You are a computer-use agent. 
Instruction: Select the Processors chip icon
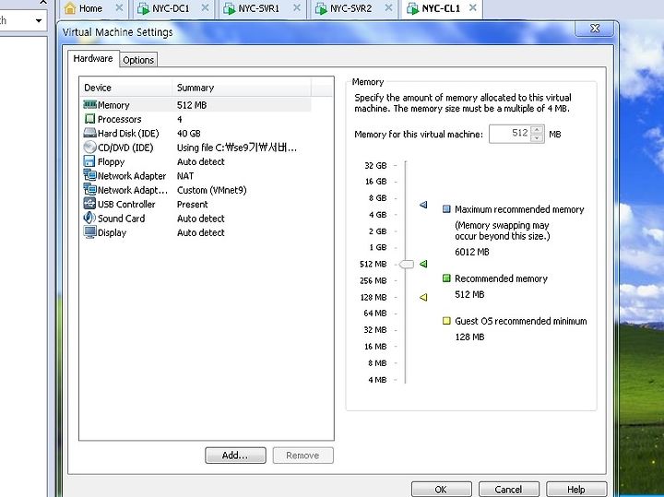point(89,119)
